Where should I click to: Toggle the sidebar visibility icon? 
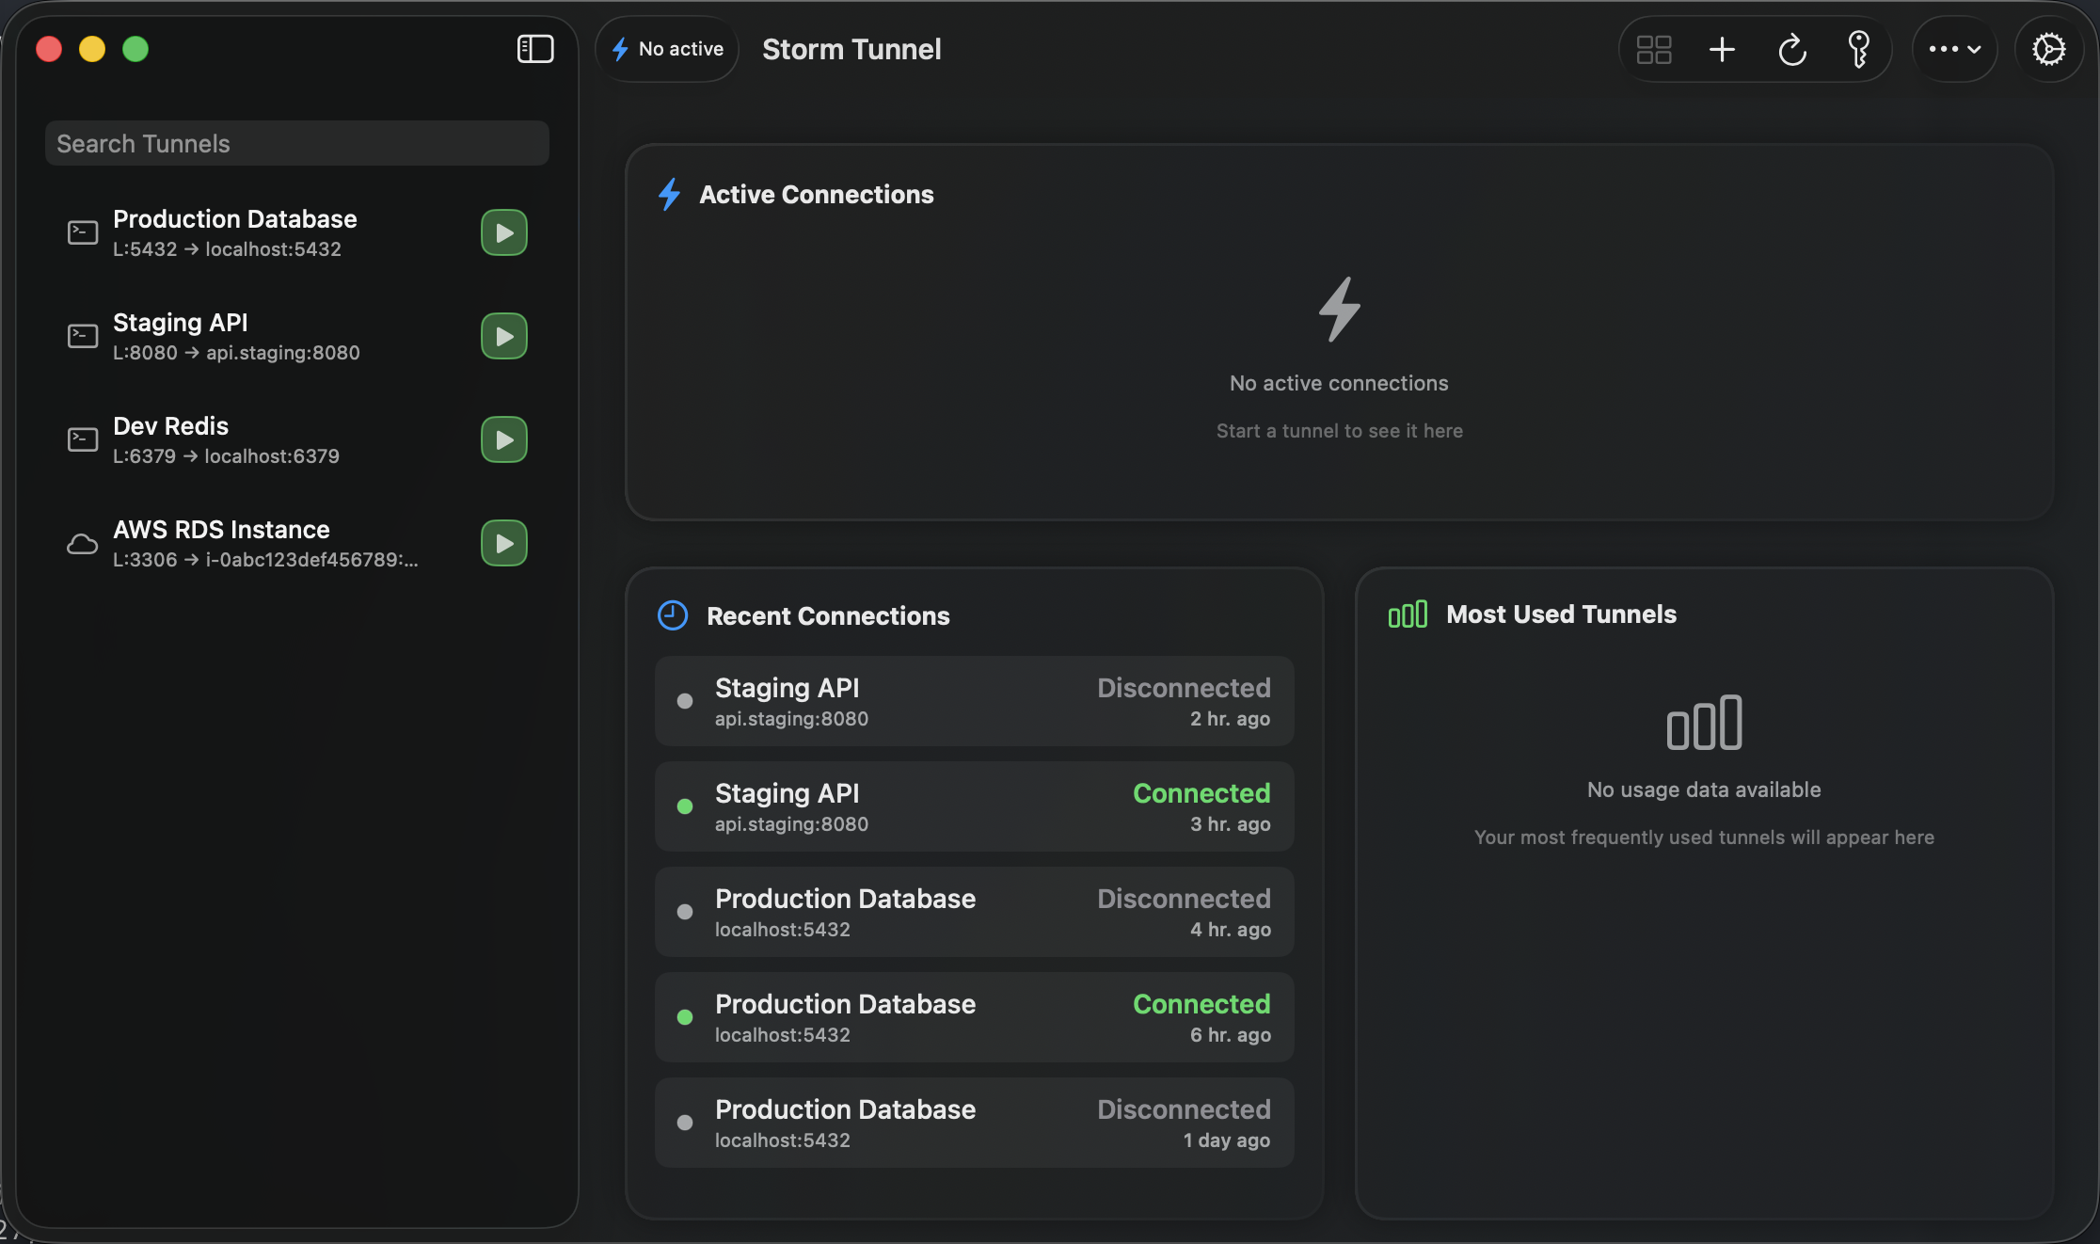click(534, 49)
